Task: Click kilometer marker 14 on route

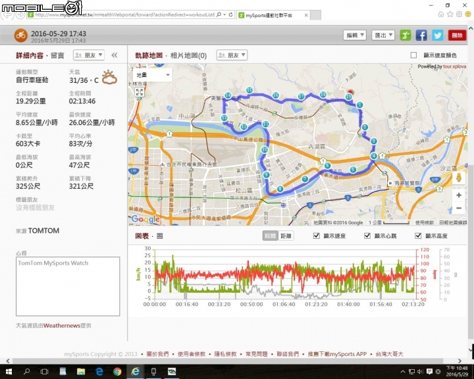Action: pos(228,95)
